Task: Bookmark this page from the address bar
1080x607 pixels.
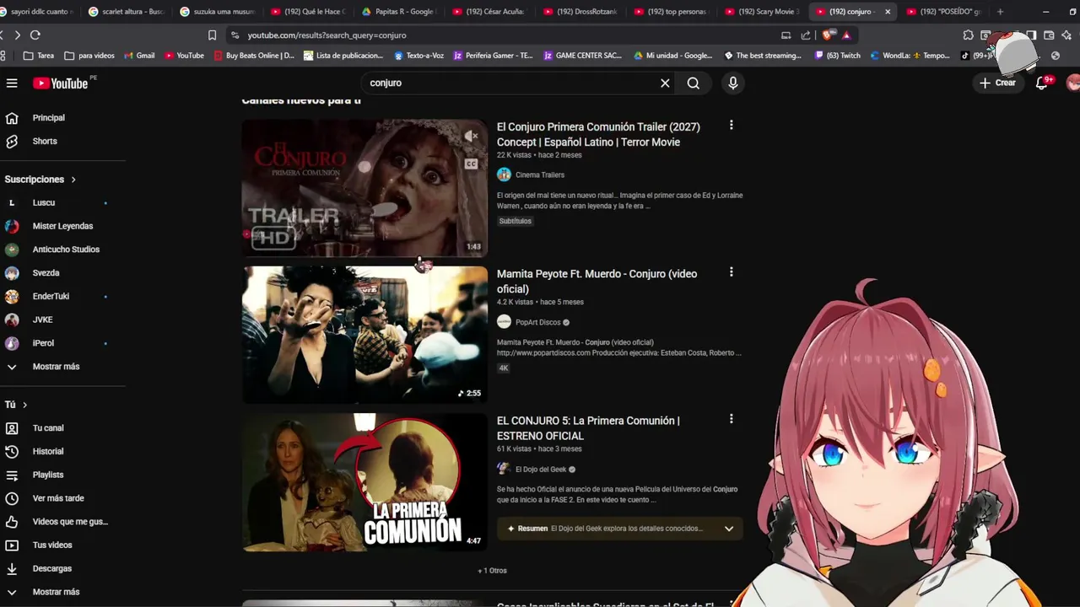Action: pyautogui.click(x=212, y=35)
